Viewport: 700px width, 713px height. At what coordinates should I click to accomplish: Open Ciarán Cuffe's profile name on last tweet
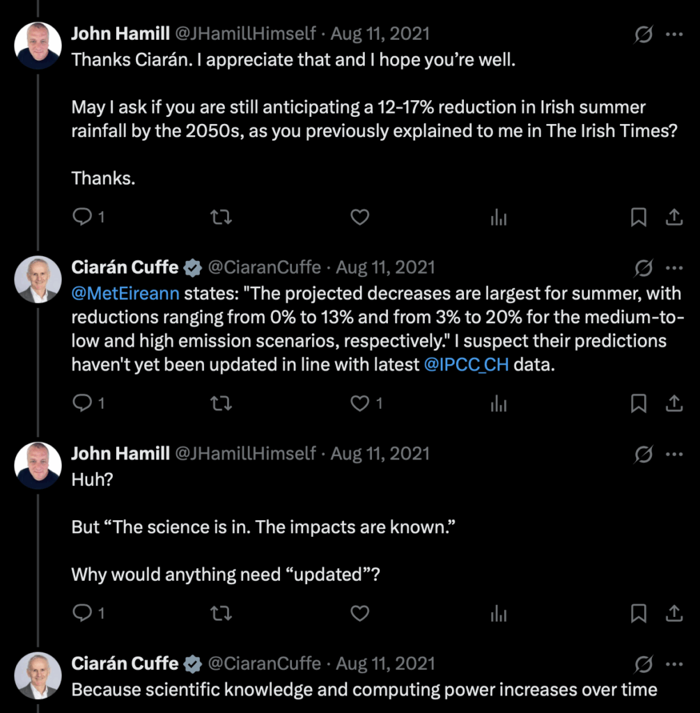pos(125,664)
